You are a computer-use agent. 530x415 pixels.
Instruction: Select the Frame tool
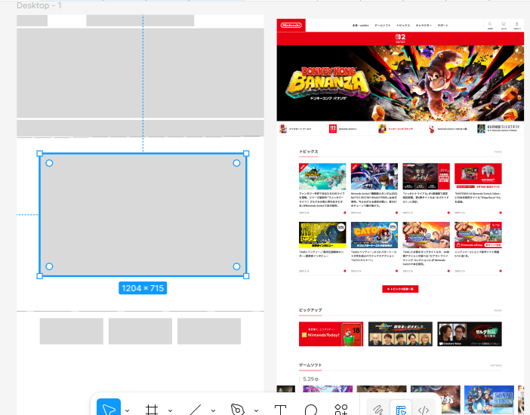(152, 410)
